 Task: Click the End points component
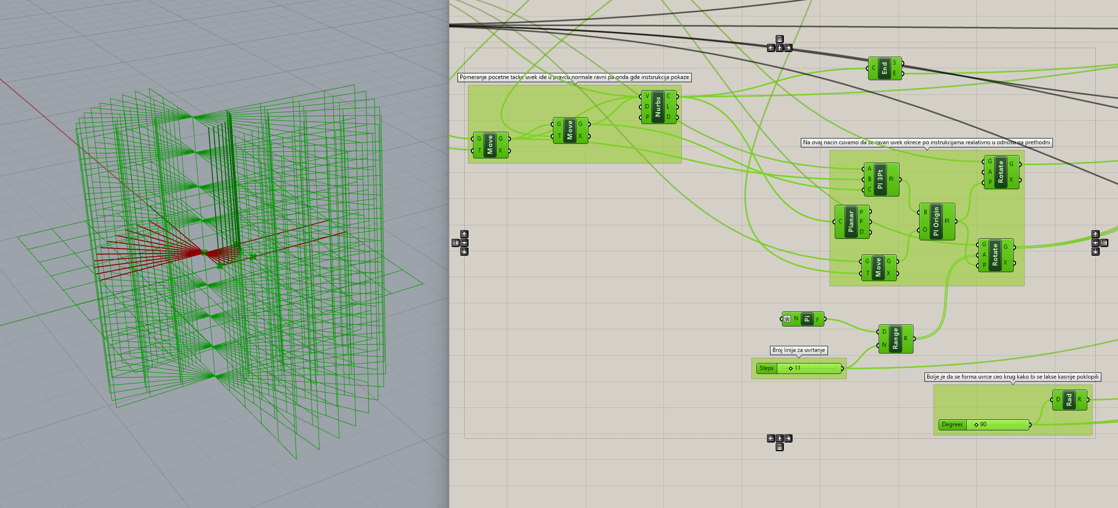coord(884,68)
